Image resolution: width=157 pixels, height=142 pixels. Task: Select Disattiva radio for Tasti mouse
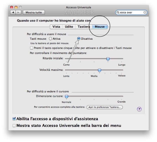79,39
